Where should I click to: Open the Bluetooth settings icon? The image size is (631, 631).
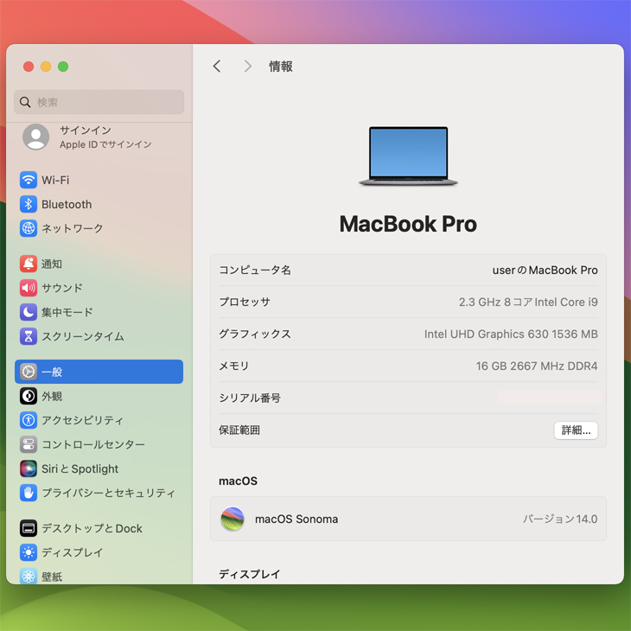(29, 204)
